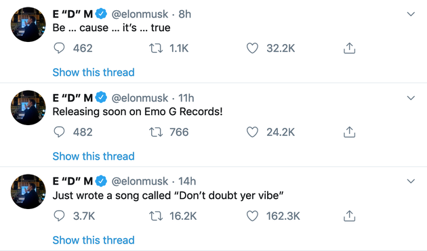Reply to the "Don't doubt yer vibe" tweet
This screenshot has width=427, height=251.
pos(59,216)
